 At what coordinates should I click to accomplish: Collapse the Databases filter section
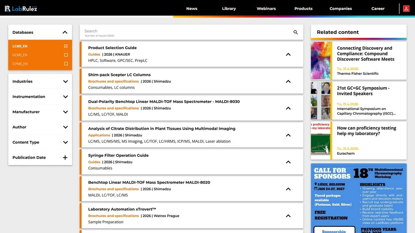[x=65, y=33]
